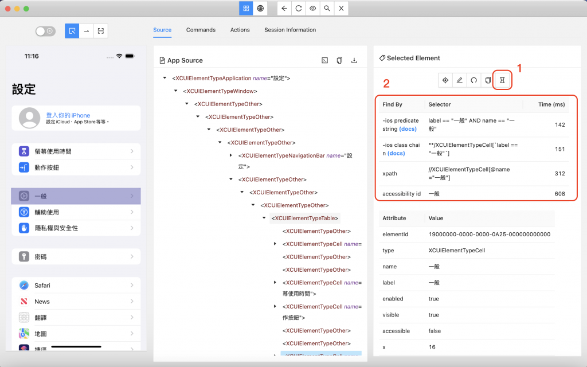The height and width of the screenshot is (367, 587).
Task: Click the Safari compass icon
Action: [x=24, y=286]
